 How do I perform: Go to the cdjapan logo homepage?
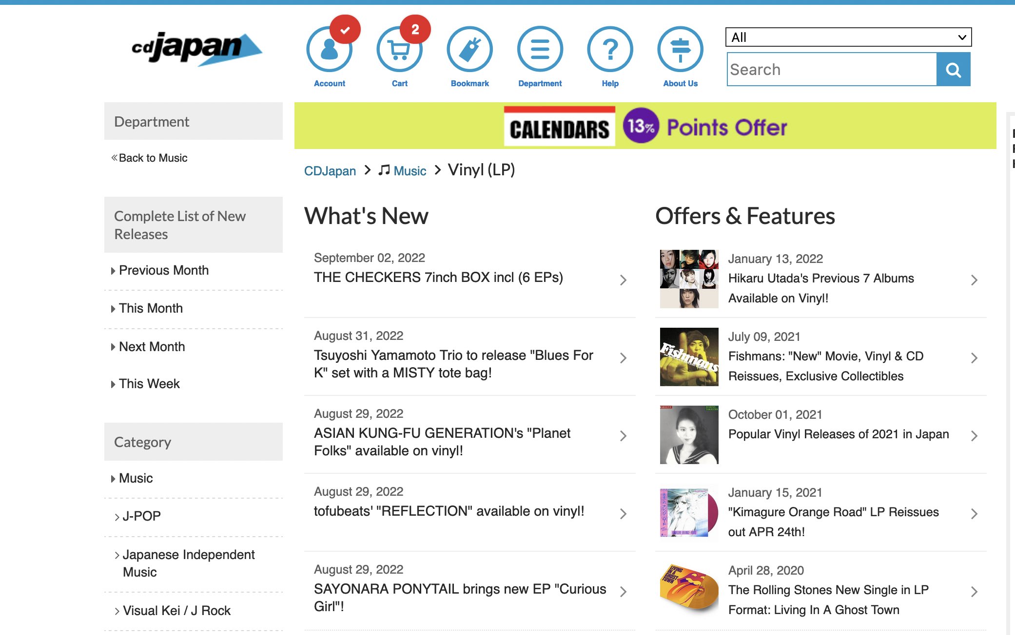pos(197,49)
